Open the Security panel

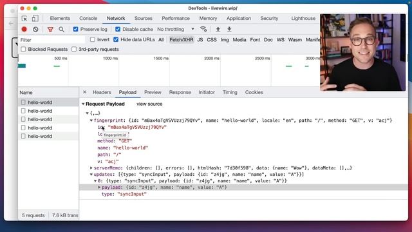[x=269, y=19]
